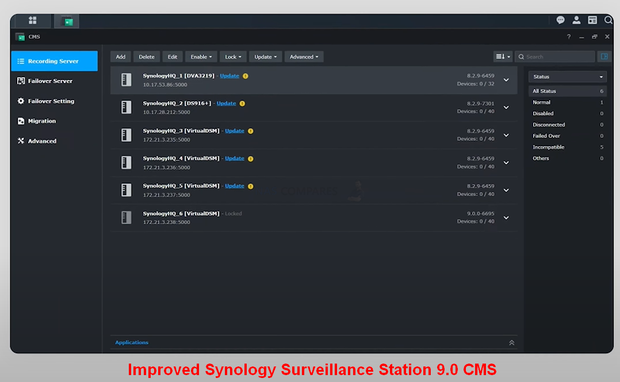Filter by All Status
The height and width of the screenshot is (382, 620).
point(568,91)
